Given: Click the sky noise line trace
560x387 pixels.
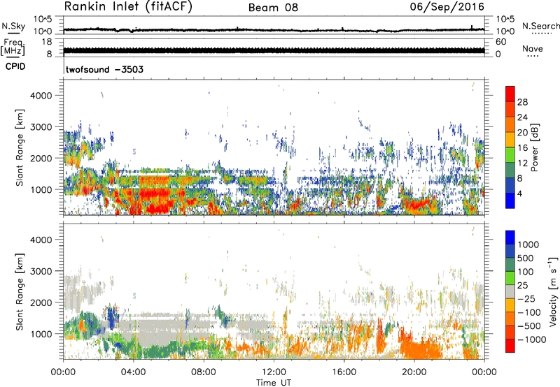Looking at the screenshot, I should pyautogui.click(x=274, y=30).
